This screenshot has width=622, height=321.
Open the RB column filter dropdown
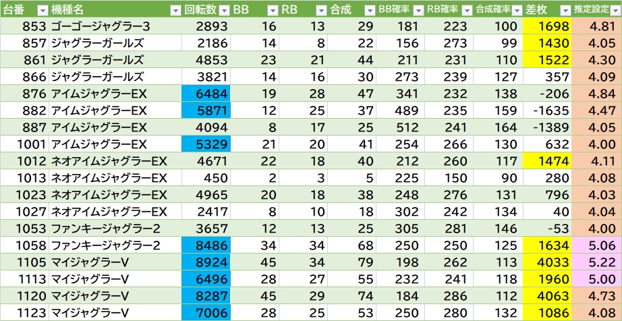(x=321, y=9)
